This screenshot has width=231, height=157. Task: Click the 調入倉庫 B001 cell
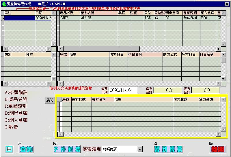click(x=208, y=18)
